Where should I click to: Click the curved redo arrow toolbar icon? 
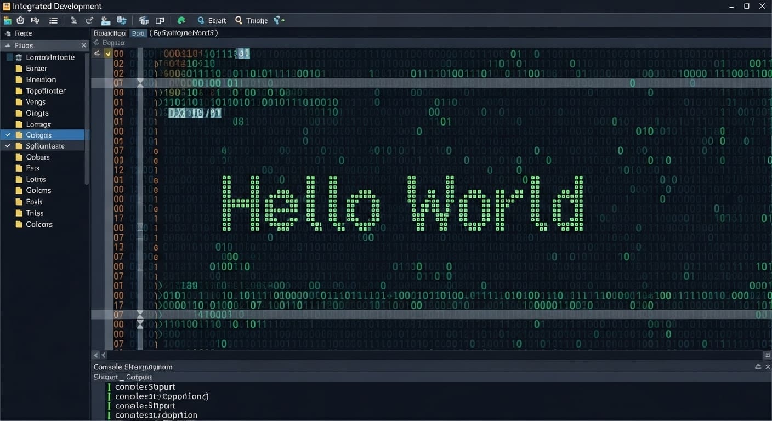click(89, 20)
